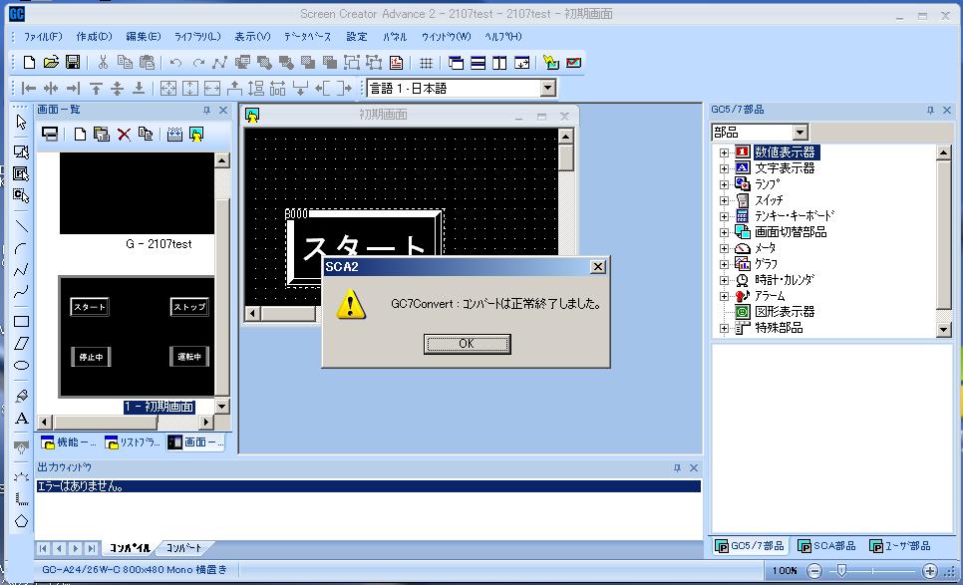Switch to the ユーザ部品 tab
This screenshot has width=963, height=585.
point(900,546)
